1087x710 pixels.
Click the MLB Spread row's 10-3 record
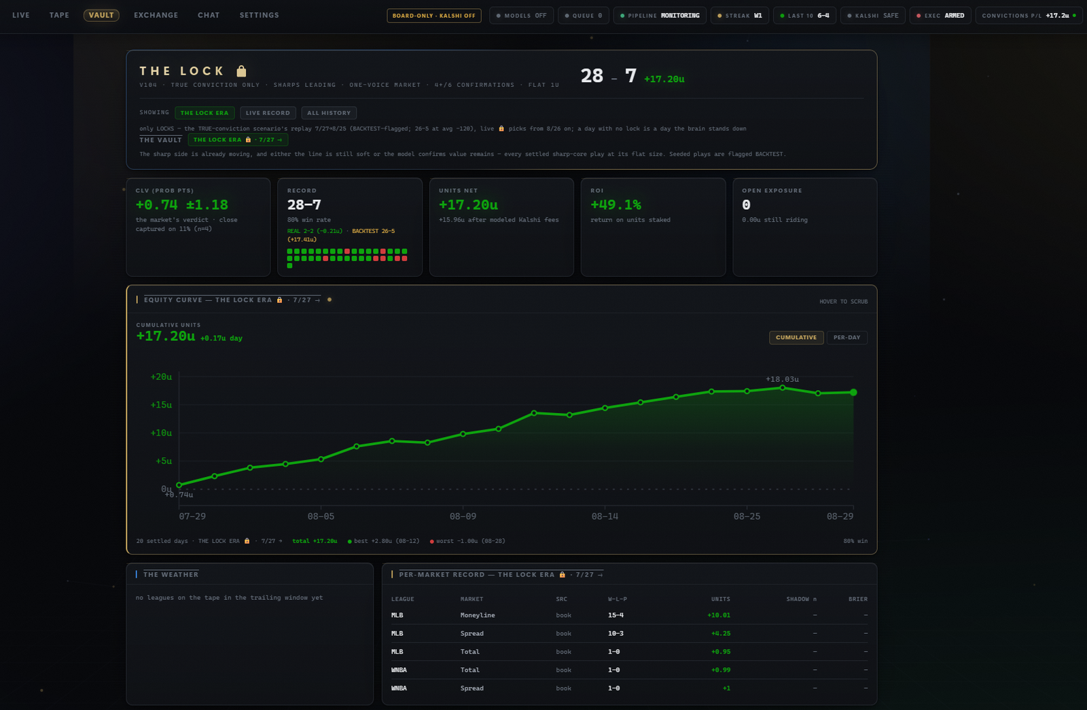[616, 634]
